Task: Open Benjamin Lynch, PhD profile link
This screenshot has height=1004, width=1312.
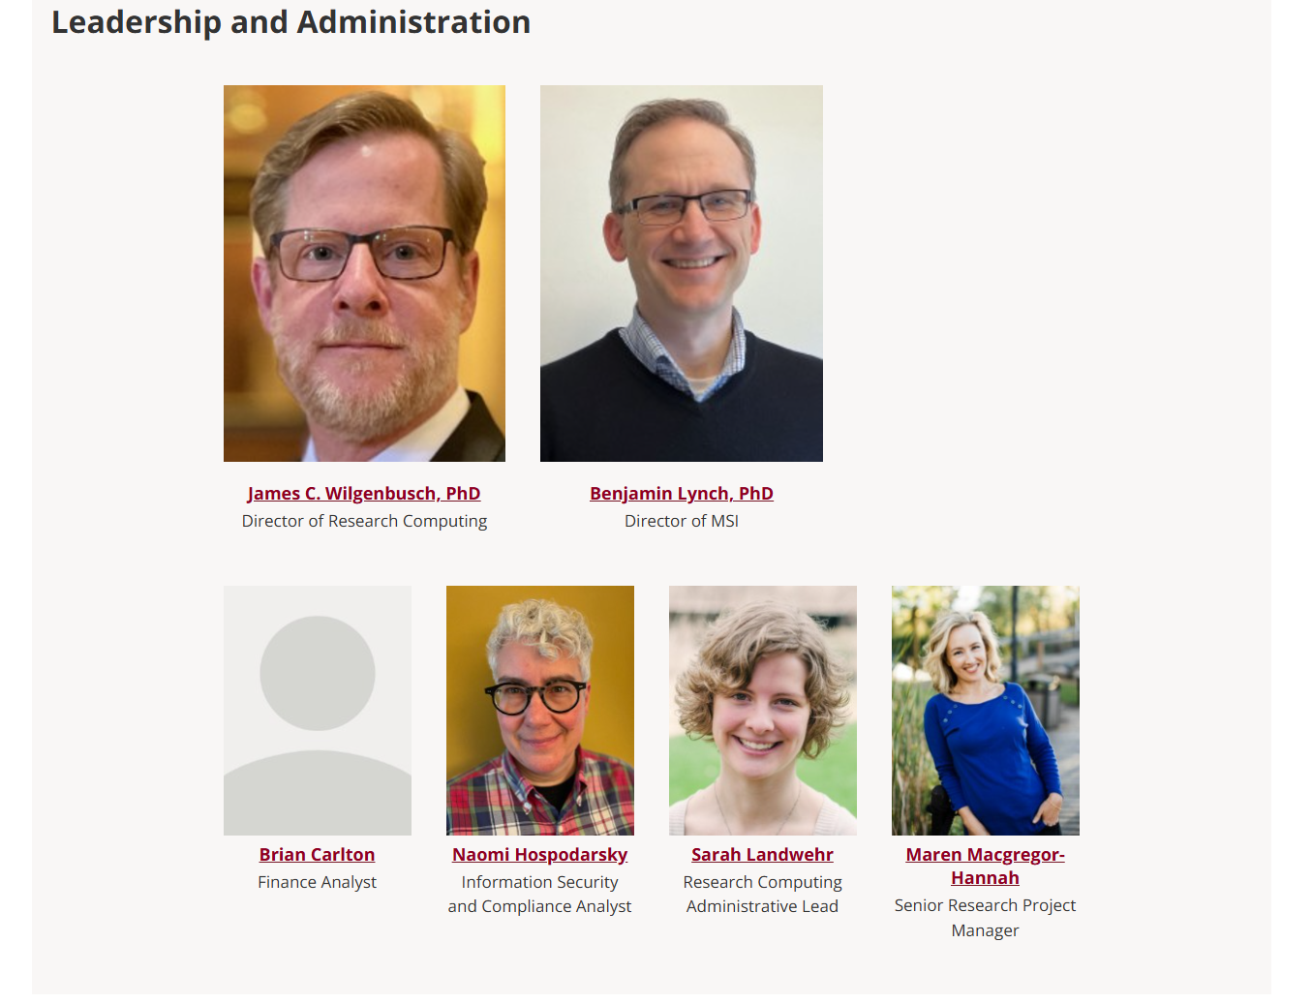Action: coord(681,494)
